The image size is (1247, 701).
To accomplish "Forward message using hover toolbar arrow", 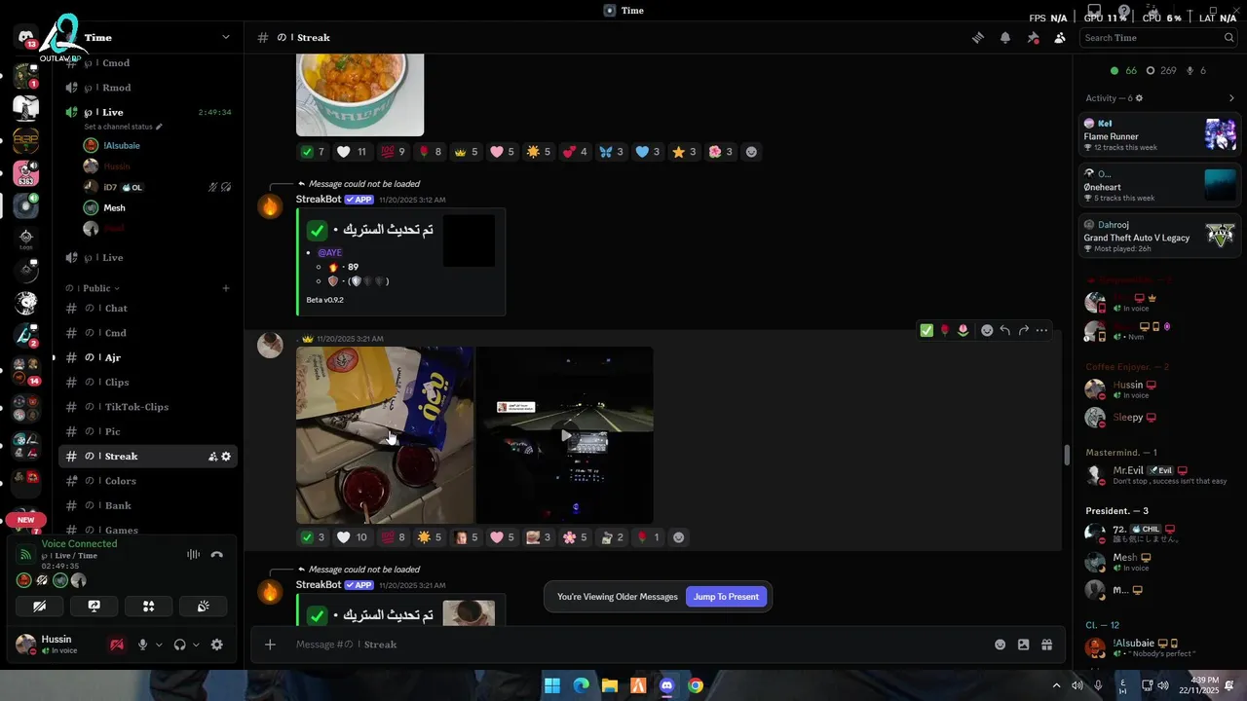I will coord(1023,331).
